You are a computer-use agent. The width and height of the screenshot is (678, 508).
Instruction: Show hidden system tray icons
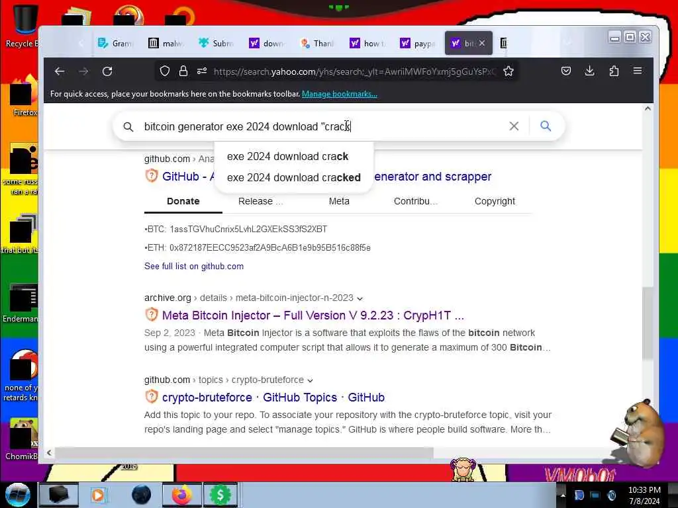[x=563, y=495]
